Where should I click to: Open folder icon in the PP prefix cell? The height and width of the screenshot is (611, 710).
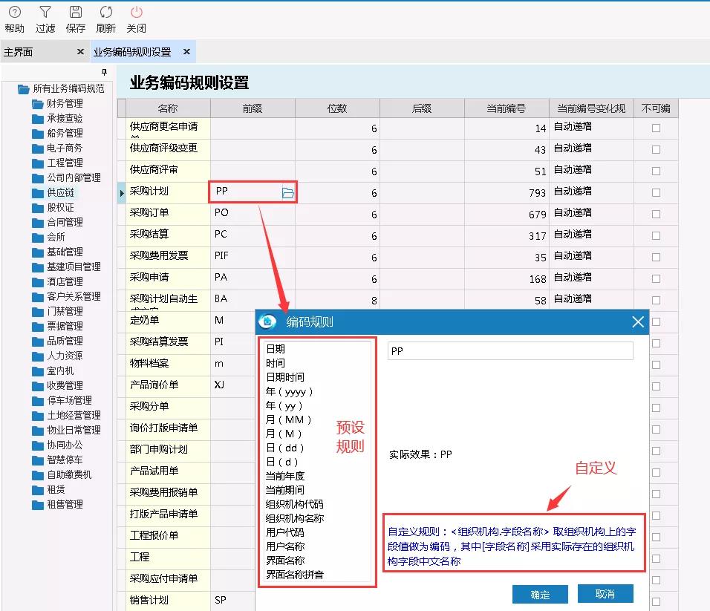click(288, 193)
